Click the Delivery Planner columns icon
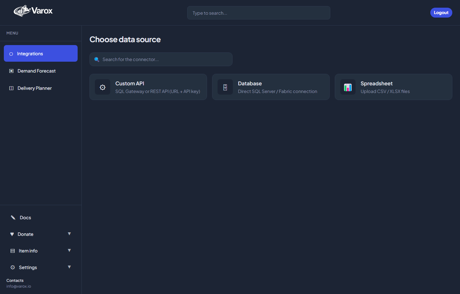Image resolution: width=460 pixels, height=294 pixels. (11, 88)
